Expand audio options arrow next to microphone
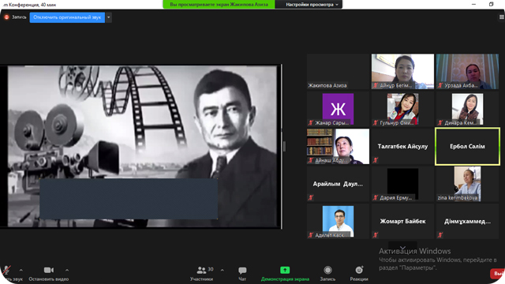The image size is (505, 284). [x=21, y=270]
